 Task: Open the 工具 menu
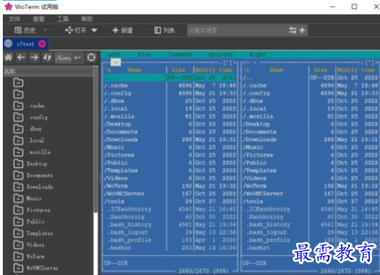coord(63,19)
